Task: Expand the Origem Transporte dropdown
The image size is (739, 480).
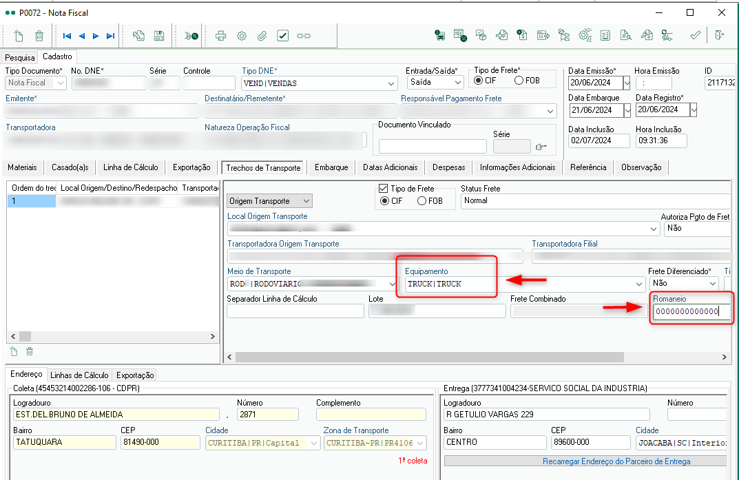Action: 306,201
